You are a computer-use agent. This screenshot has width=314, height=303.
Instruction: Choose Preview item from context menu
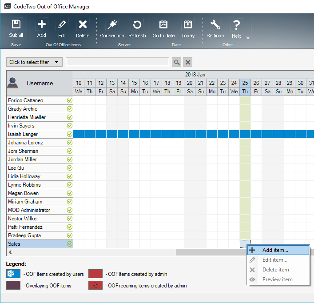(278, 279)
